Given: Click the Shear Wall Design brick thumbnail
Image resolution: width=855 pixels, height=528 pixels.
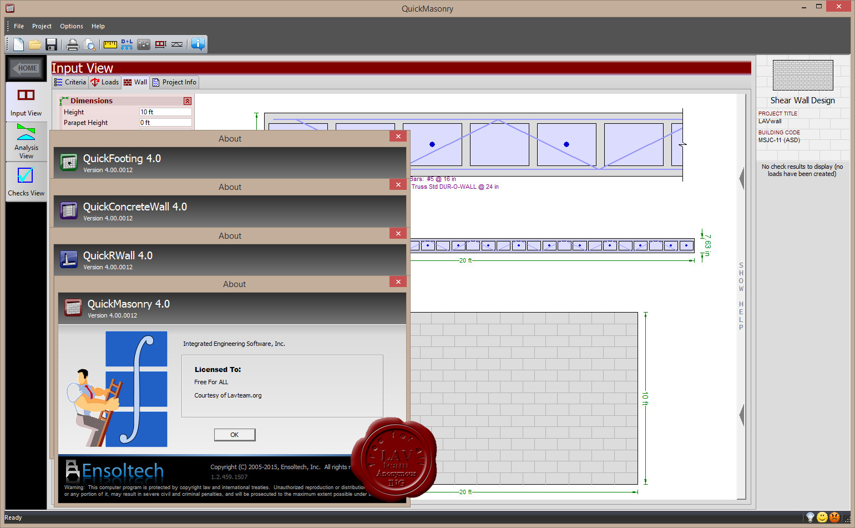Looking at the screenshot, I should click(803, 75).
